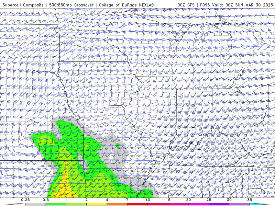Click the yellow legend segment
Screen dimensions: 275x206
[97, 204]
